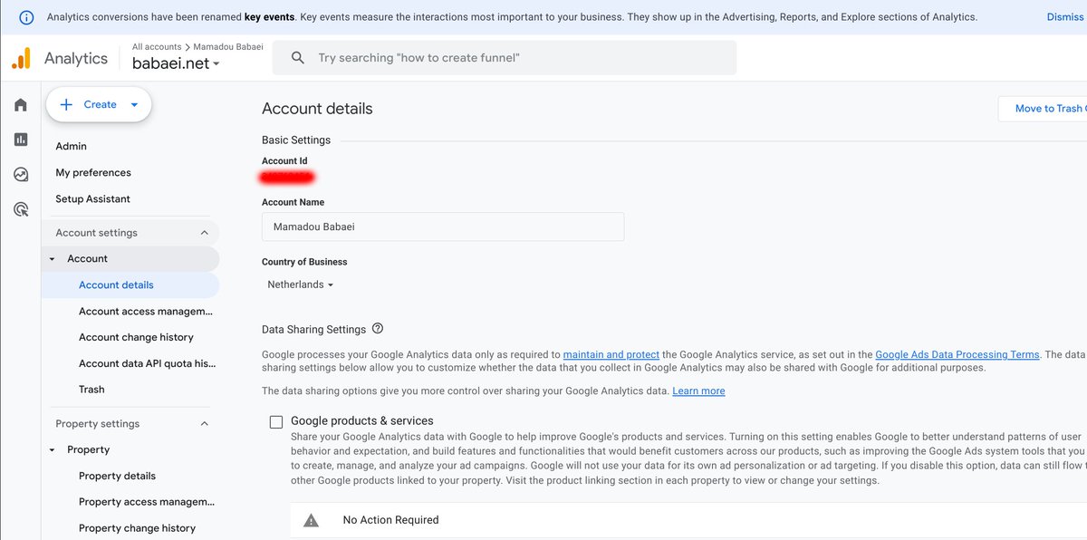The height and width of the screenshot is (540, 1087).
Task: Open Account change history
Action: pos(136,337)
